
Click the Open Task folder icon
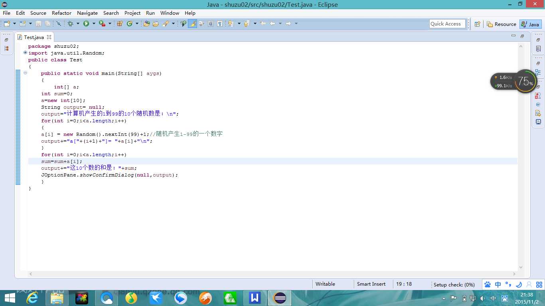click(x=156, y=24)
